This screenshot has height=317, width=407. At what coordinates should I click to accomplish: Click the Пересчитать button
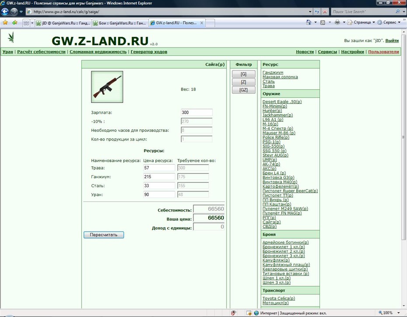(104, 235)
